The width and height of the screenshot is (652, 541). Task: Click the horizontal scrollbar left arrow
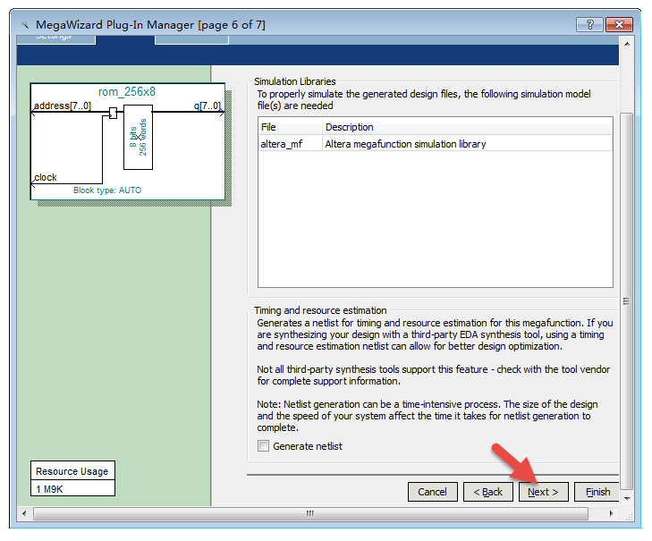pyautogui.click(x=24, y=513)
